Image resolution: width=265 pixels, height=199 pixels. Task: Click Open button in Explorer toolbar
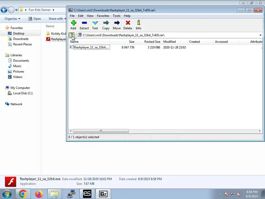[35, 19]
